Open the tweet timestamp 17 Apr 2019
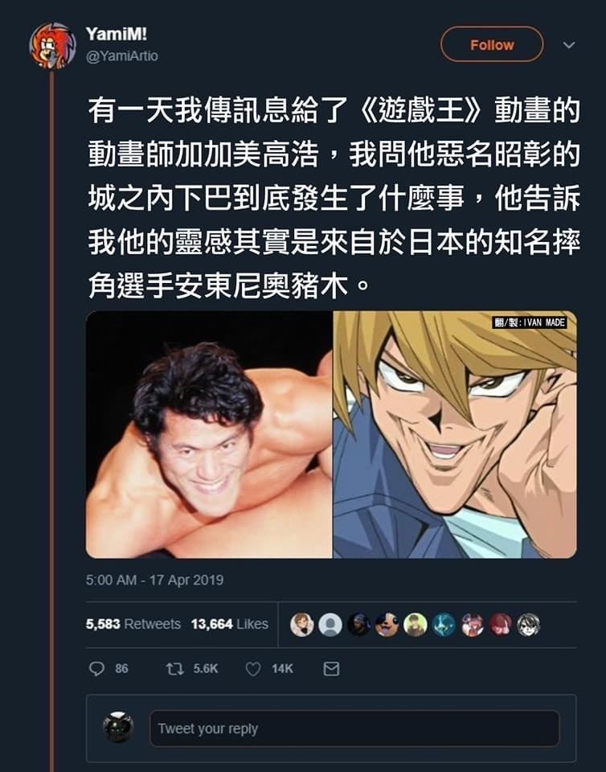 point(154,580)
